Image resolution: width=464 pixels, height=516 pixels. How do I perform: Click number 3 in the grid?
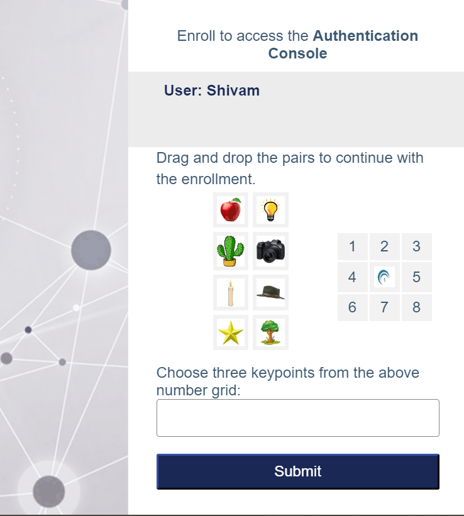point(416,246)
